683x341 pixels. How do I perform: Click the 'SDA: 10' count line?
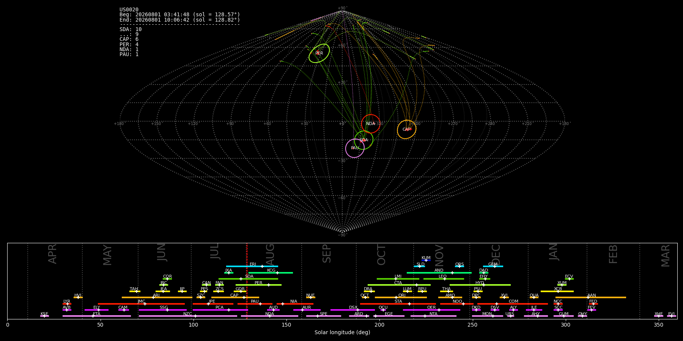131,30
